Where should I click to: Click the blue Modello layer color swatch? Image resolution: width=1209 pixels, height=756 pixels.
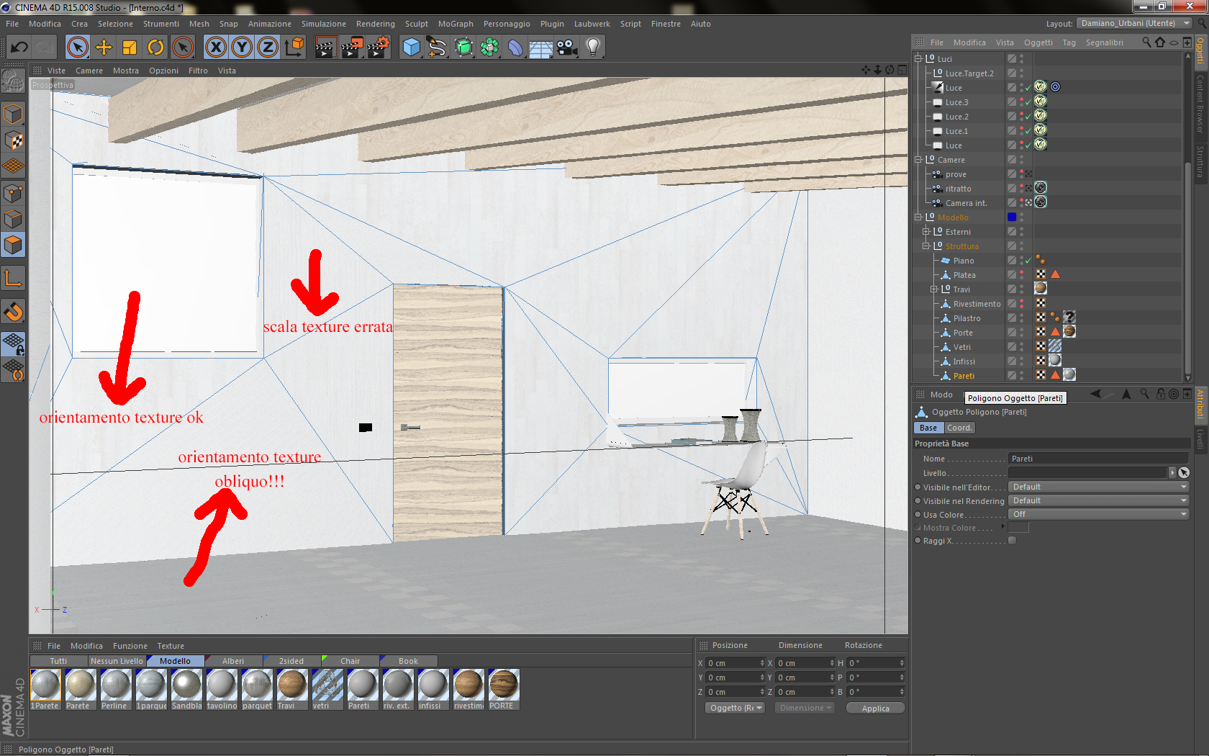[1012, 217]
